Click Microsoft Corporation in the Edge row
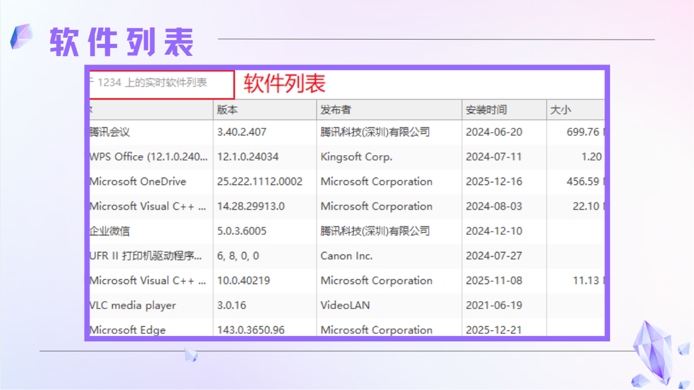The image size is (694, 390). point(377,330)
